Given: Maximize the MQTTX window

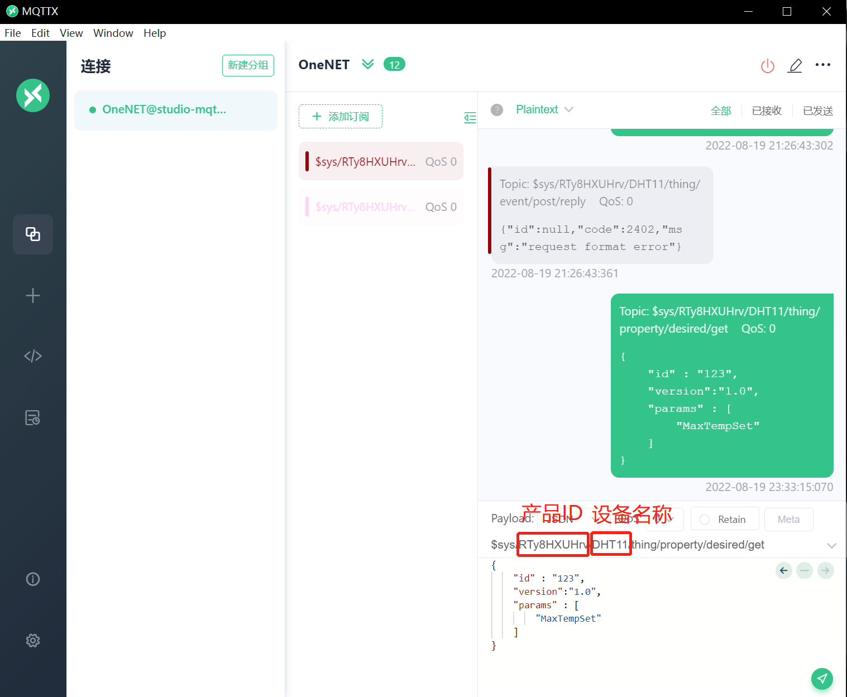Looking at the screenshot, I should [x=787, y=12].
